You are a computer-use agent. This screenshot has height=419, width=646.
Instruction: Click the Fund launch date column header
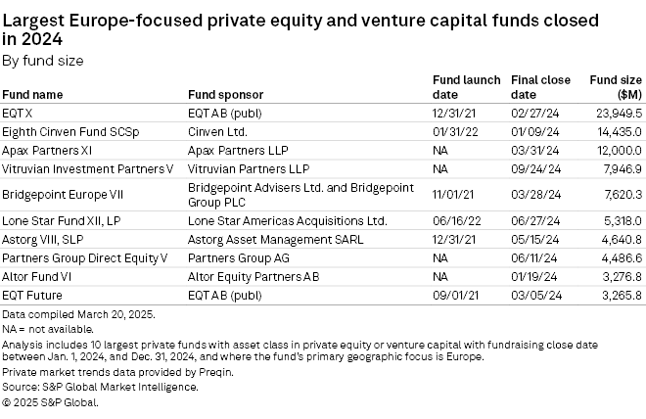(x=466, y=87)
